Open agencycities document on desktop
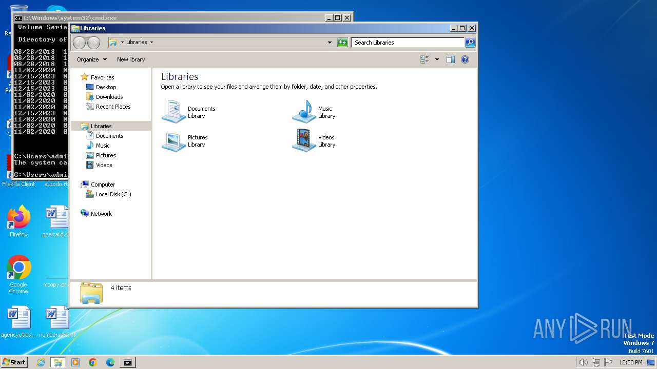Viewport: 657px width, 369px height. click(x=18, y=322)
